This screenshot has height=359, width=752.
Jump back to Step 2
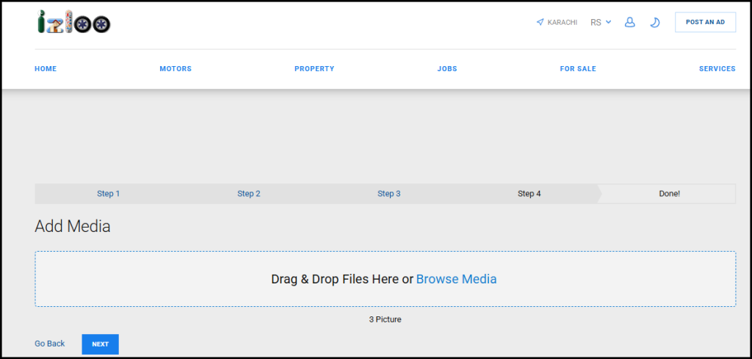pos(249,194)
